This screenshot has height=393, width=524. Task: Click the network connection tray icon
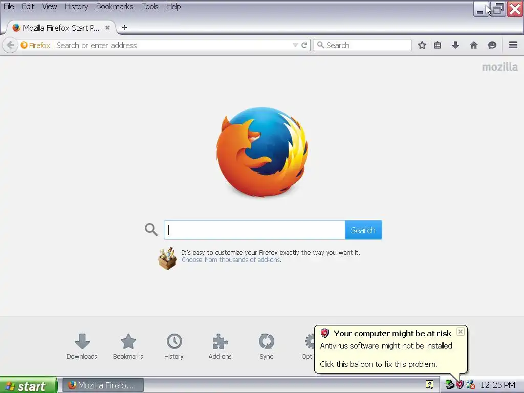click(x=471, y=385)
